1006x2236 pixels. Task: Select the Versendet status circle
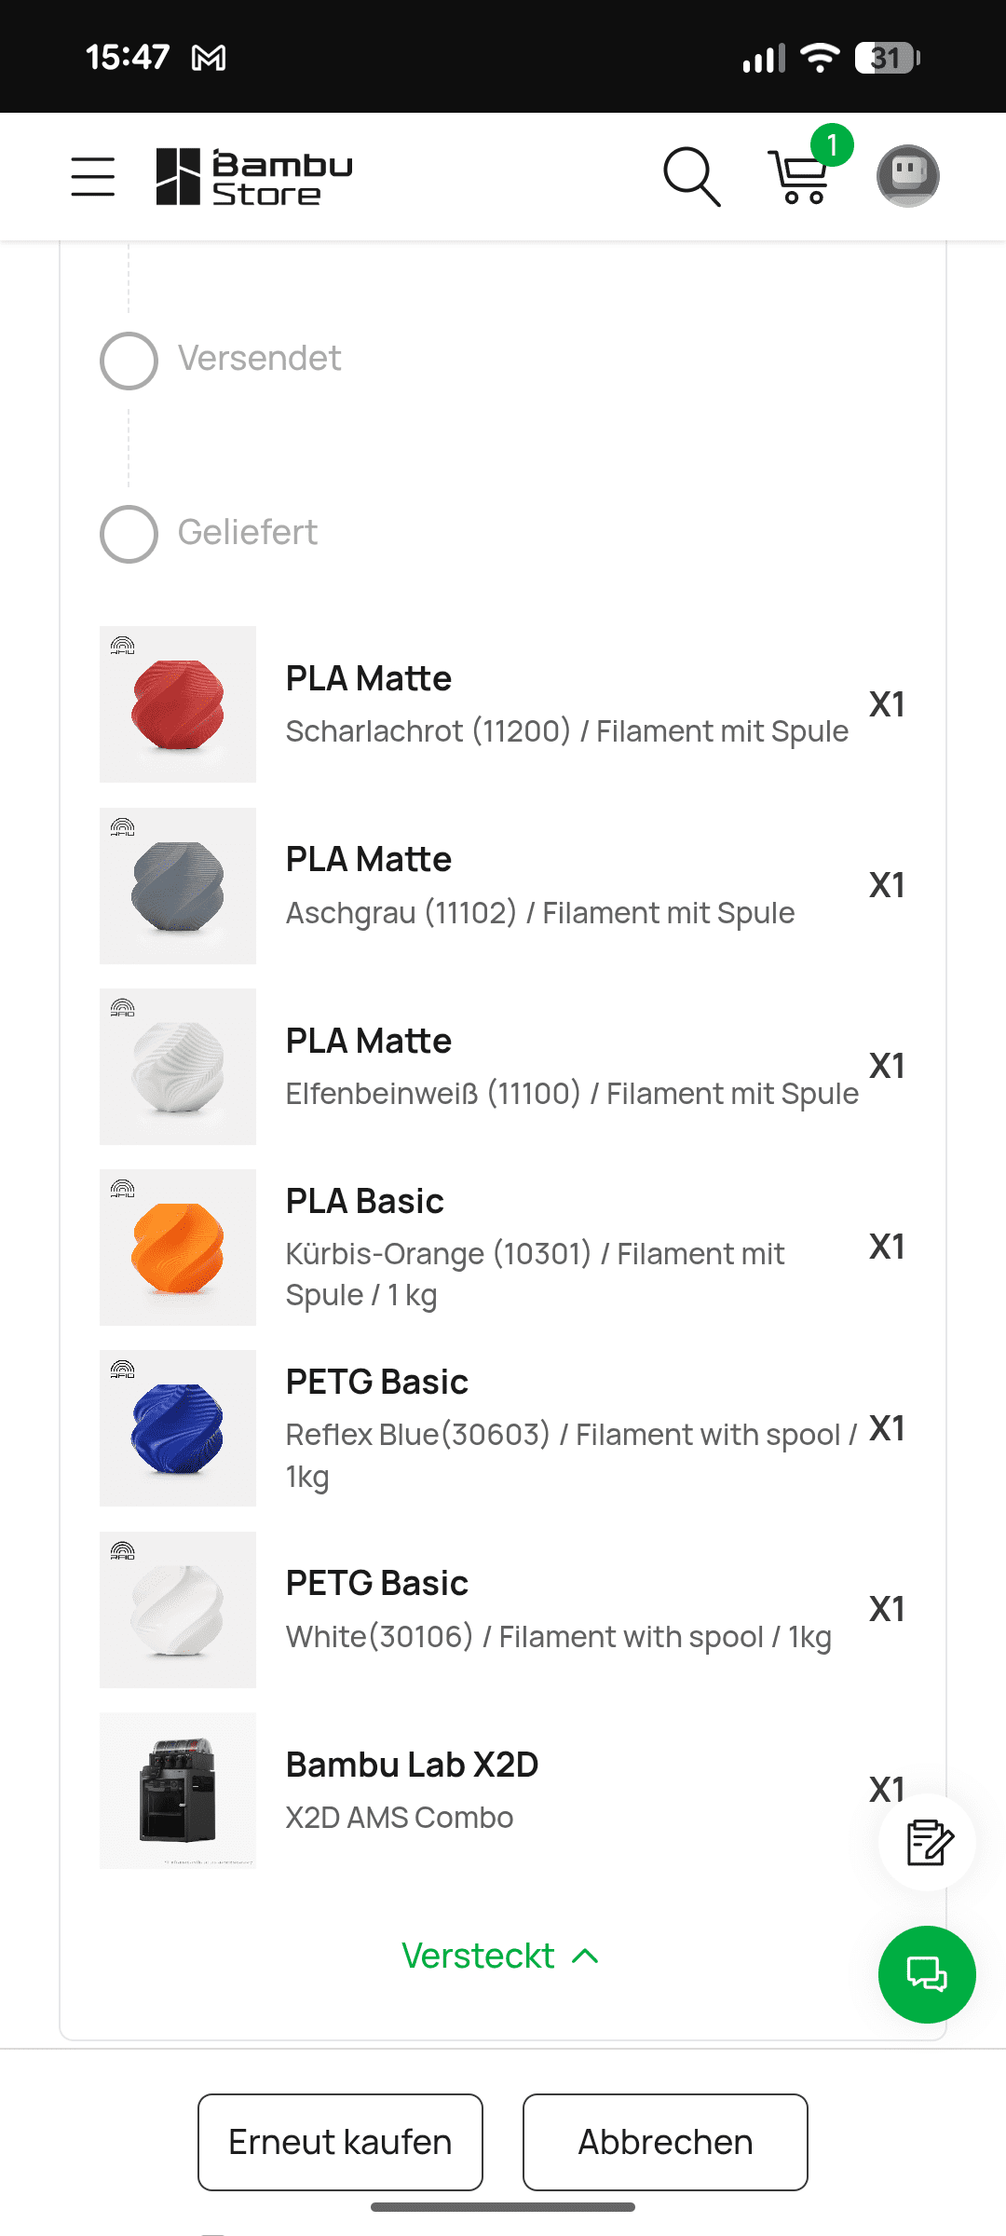tap(129, 361)
